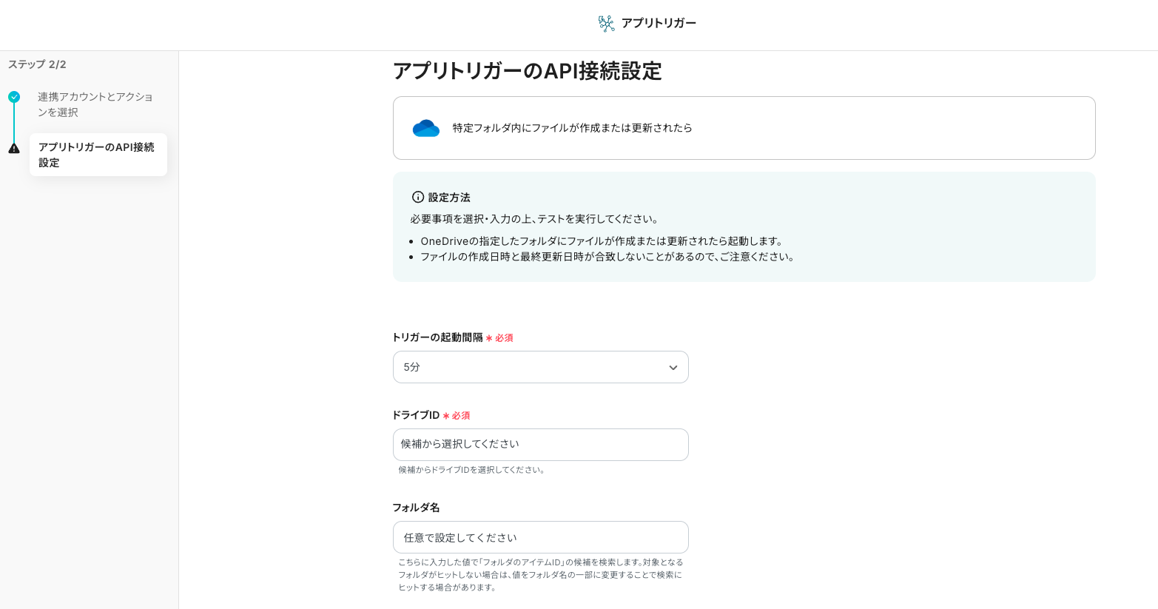Click the 設定方法 heading text
The width and height of the screenshot is (1158, 609).
point(449,198)
